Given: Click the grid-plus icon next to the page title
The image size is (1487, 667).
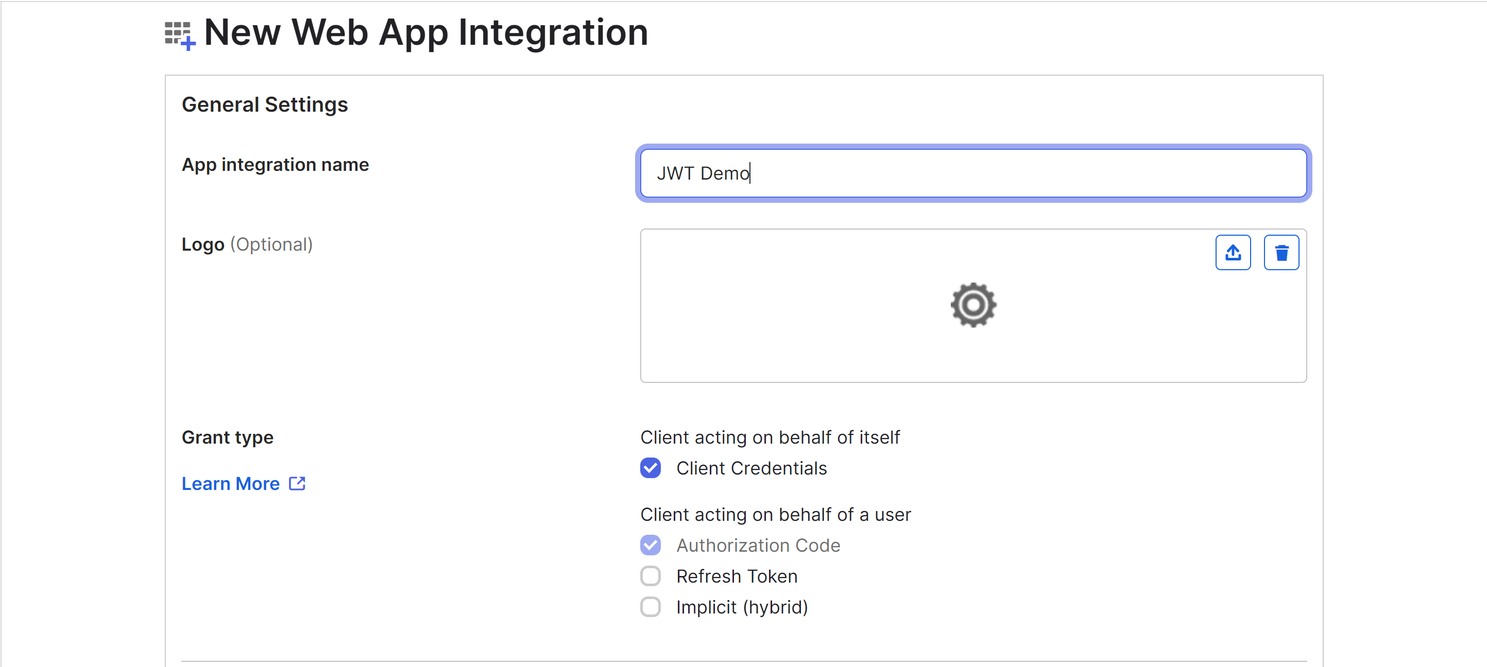Looking at the screenshot, I should [180, 34].
